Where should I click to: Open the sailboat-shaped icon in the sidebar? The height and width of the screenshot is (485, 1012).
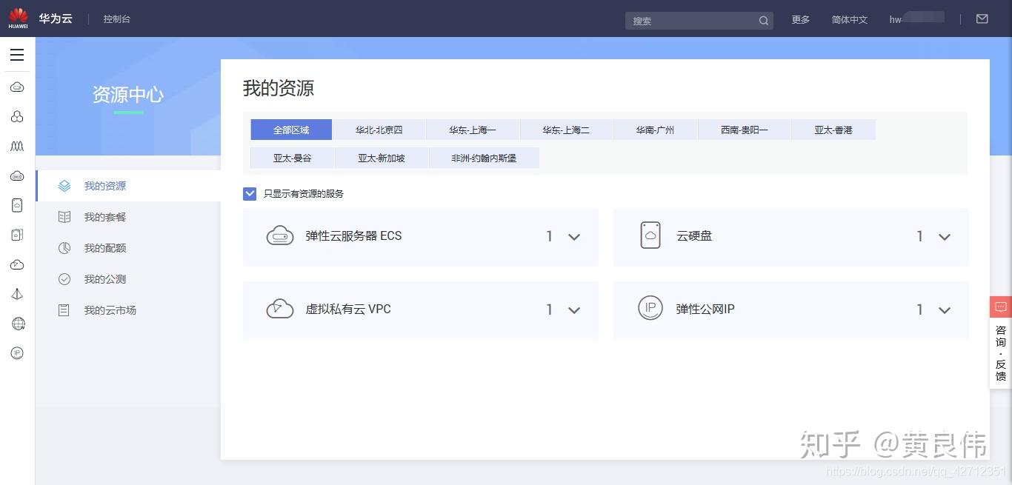(17, 294)
